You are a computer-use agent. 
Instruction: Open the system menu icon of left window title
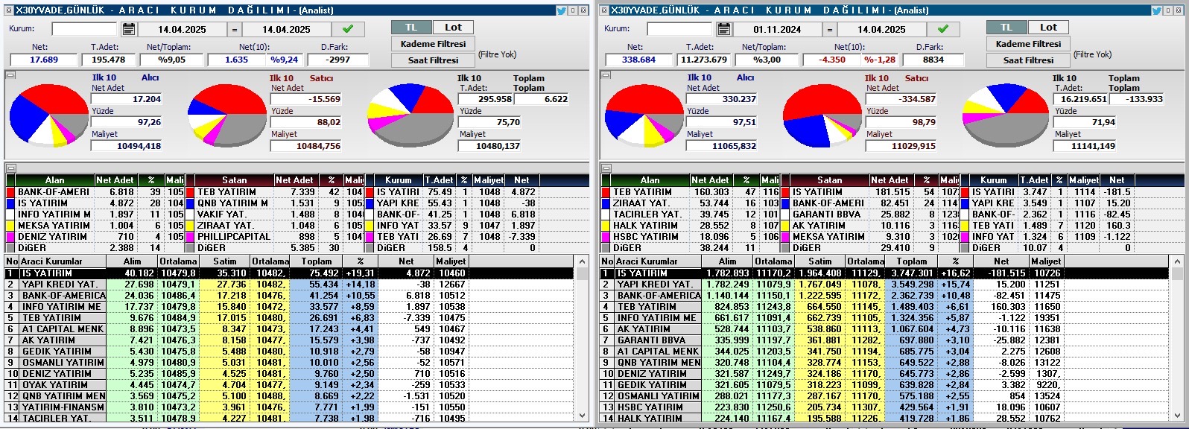8,10
